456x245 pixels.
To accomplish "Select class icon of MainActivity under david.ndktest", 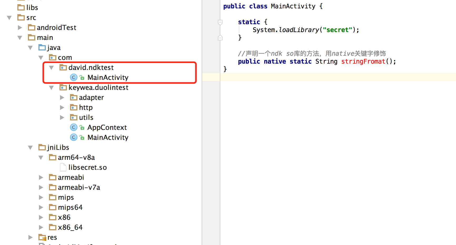I will point(74,78).
